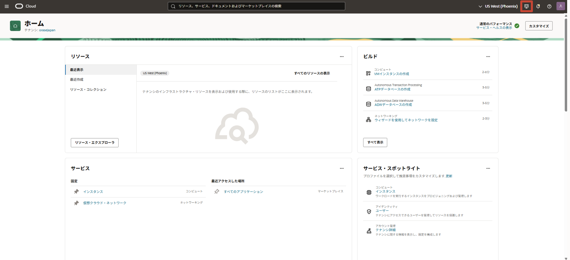The image size is (570, 260).
Task: Expand the US West (Phoenix) region selector
Action: 498,6
